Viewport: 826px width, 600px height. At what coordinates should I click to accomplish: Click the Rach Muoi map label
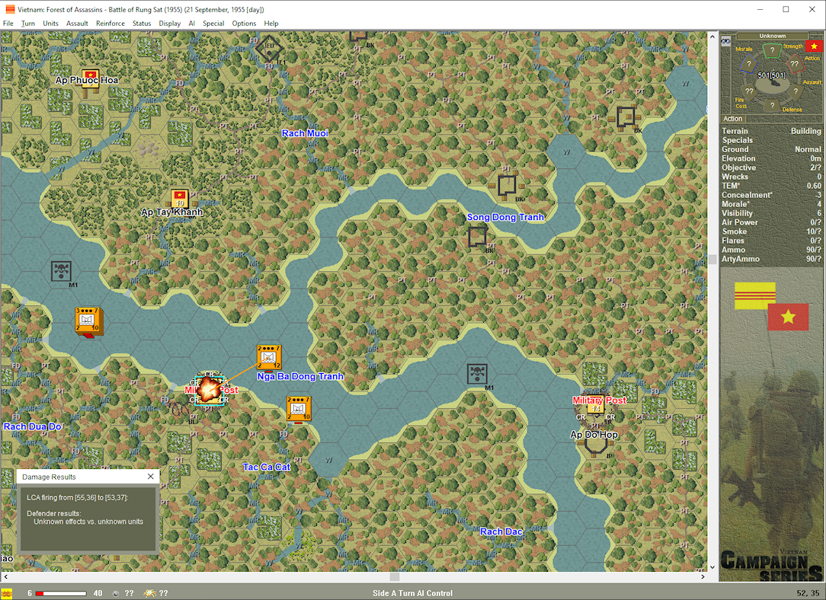305,133
